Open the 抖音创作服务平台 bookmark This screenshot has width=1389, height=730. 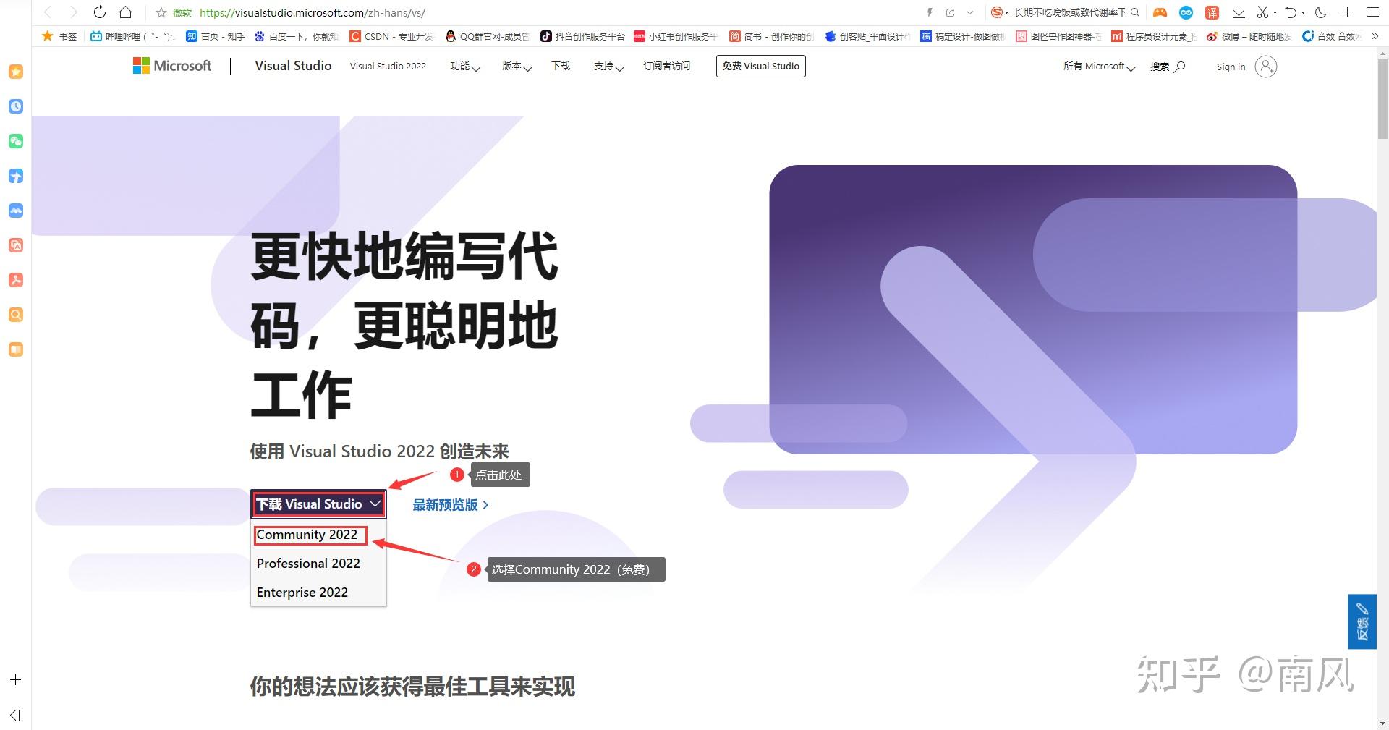582,36
